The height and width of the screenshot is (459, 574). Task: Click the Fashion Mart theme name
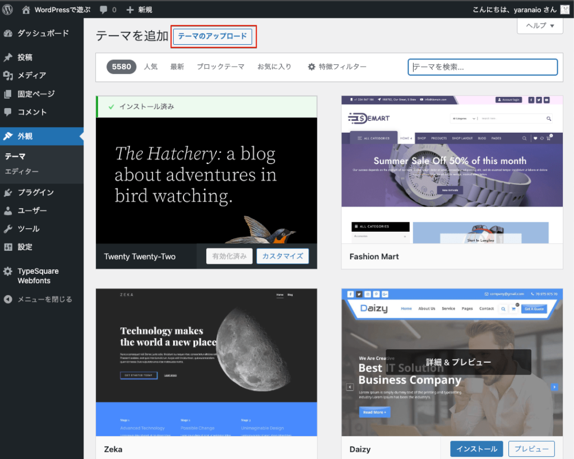[x=374, y=256]
